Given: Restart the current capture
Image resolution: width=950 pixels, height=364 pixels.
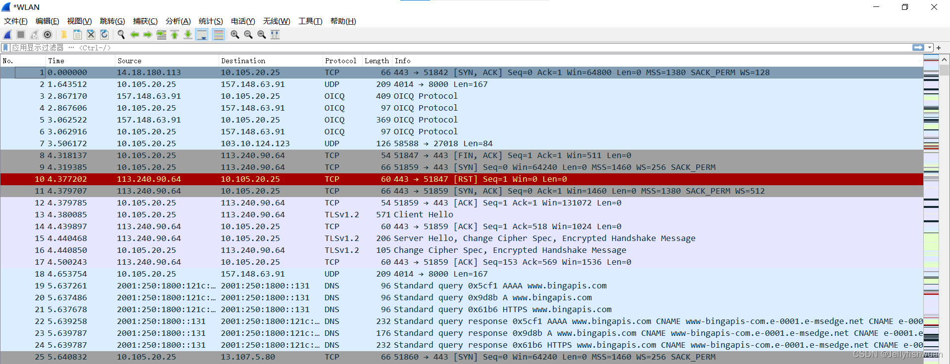Looking at the screenshot, I should tap(34, 35).
